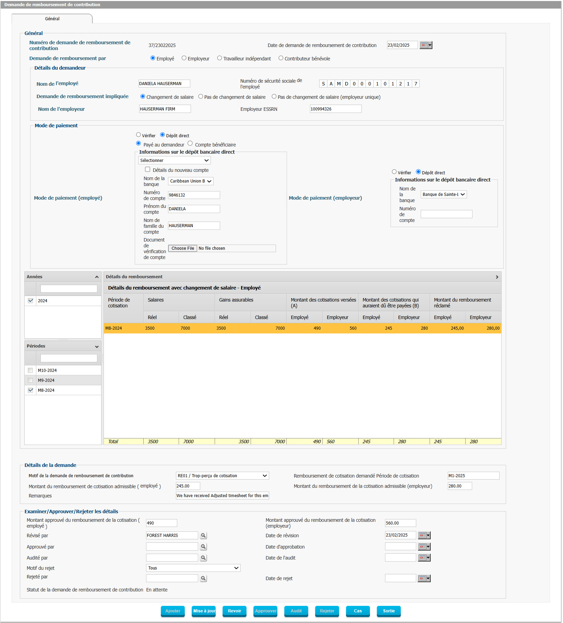Select the Employeur radio button
This screenshot has width=563, height=623.
[184, 58]
